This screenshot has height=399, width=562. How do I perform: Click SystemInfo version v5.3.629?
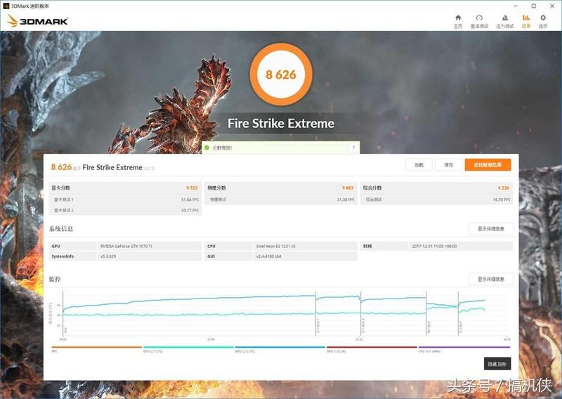click(108, 256)
